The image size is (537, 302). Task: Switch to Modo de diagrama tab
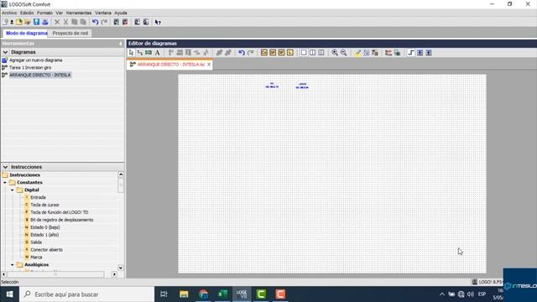[26, 34]
